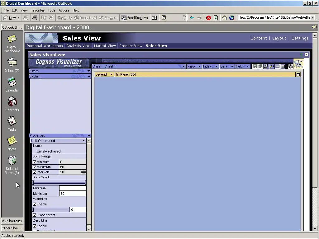Open the Calendar shortcut

pyautogui.click(x=12, y=84)
